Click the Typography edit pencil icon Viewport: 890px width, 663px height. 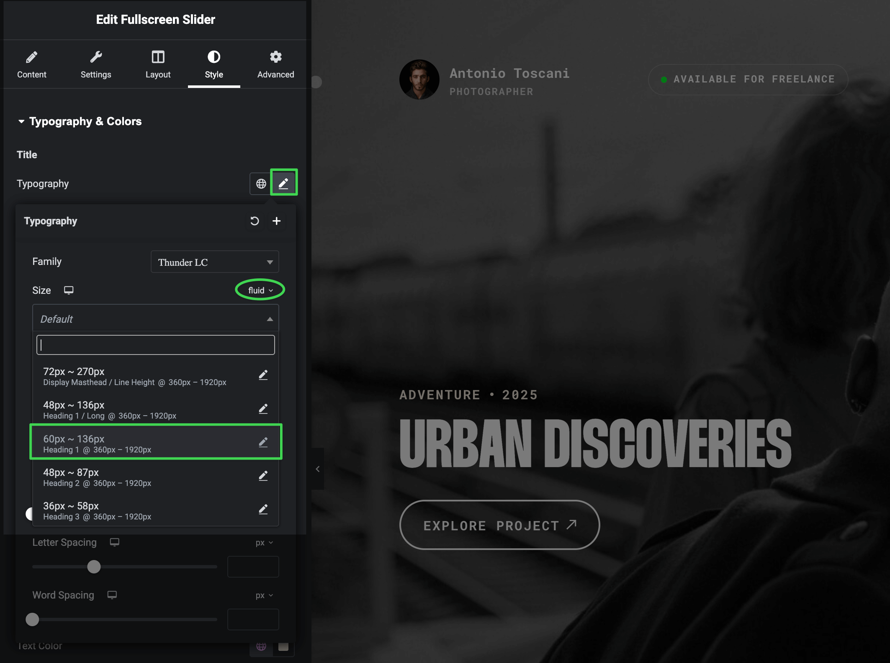[283, 183]
